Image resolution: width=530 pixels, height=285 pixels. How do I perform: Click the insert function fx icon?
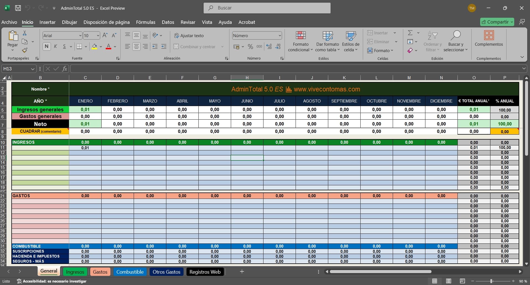click(x=64, y=69)
